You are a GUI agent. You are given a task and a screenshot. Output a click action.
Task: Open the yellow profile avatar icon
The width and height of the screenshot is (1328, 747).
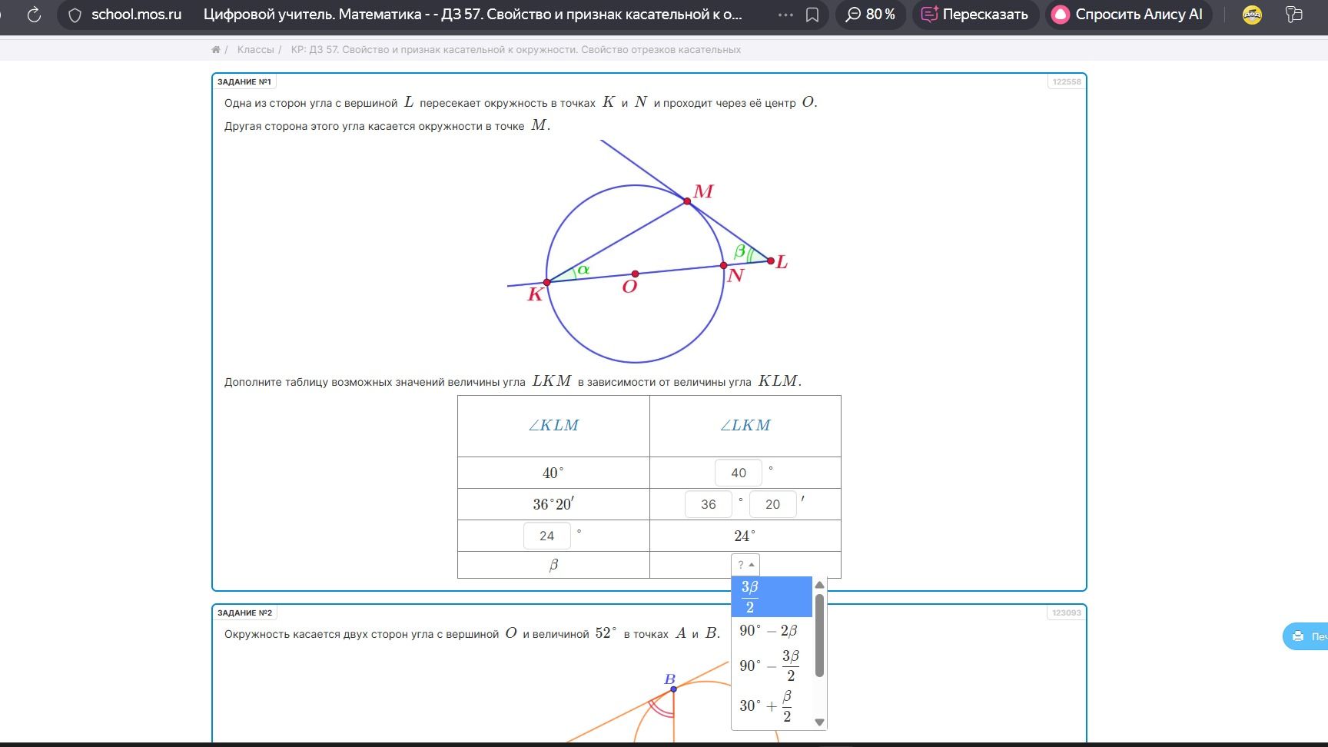[x=1252, y=15]
